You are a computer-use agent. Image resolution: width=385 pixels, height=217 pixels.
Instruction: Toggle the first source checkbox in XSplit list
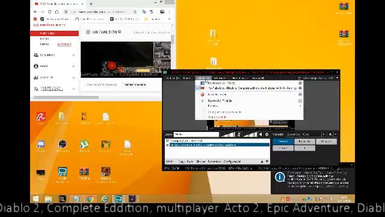pyautogui.click(x=167, y=141)
